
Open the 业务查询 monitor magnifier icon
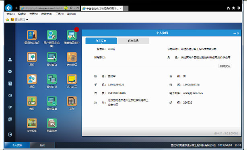point(52,57)
